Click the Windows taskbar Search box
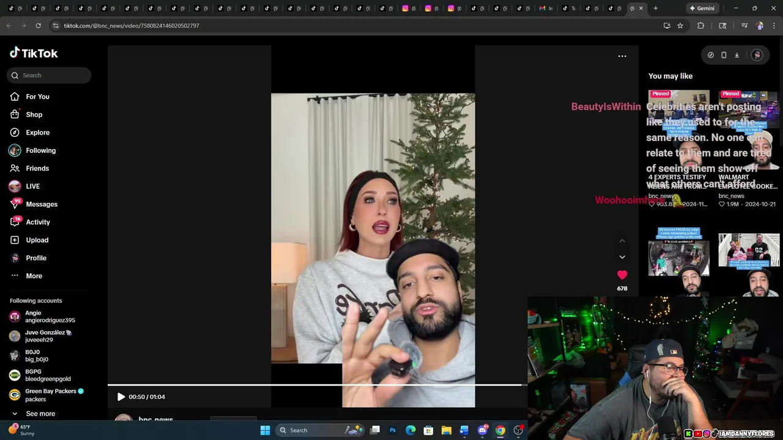This screenshot has width=783, height=440. click(x=320, y=430)
